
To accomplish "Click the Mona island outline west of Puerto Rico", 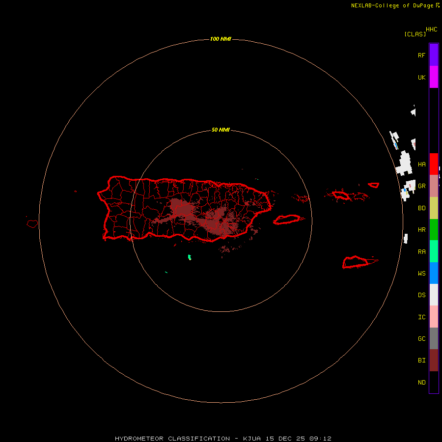I will click(32, 224).
